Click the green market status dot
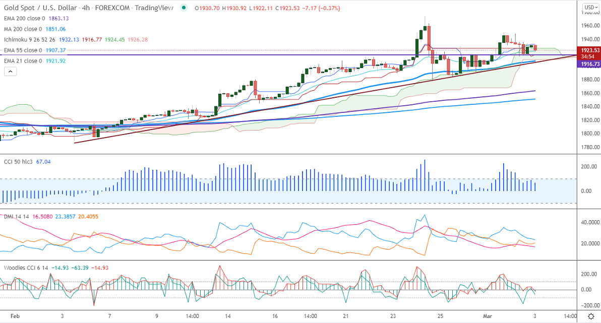The height and width of the screenshot is (323, 601). point(184,8)
